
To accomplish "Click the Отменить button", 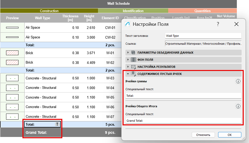I will (x=203, y=135).
